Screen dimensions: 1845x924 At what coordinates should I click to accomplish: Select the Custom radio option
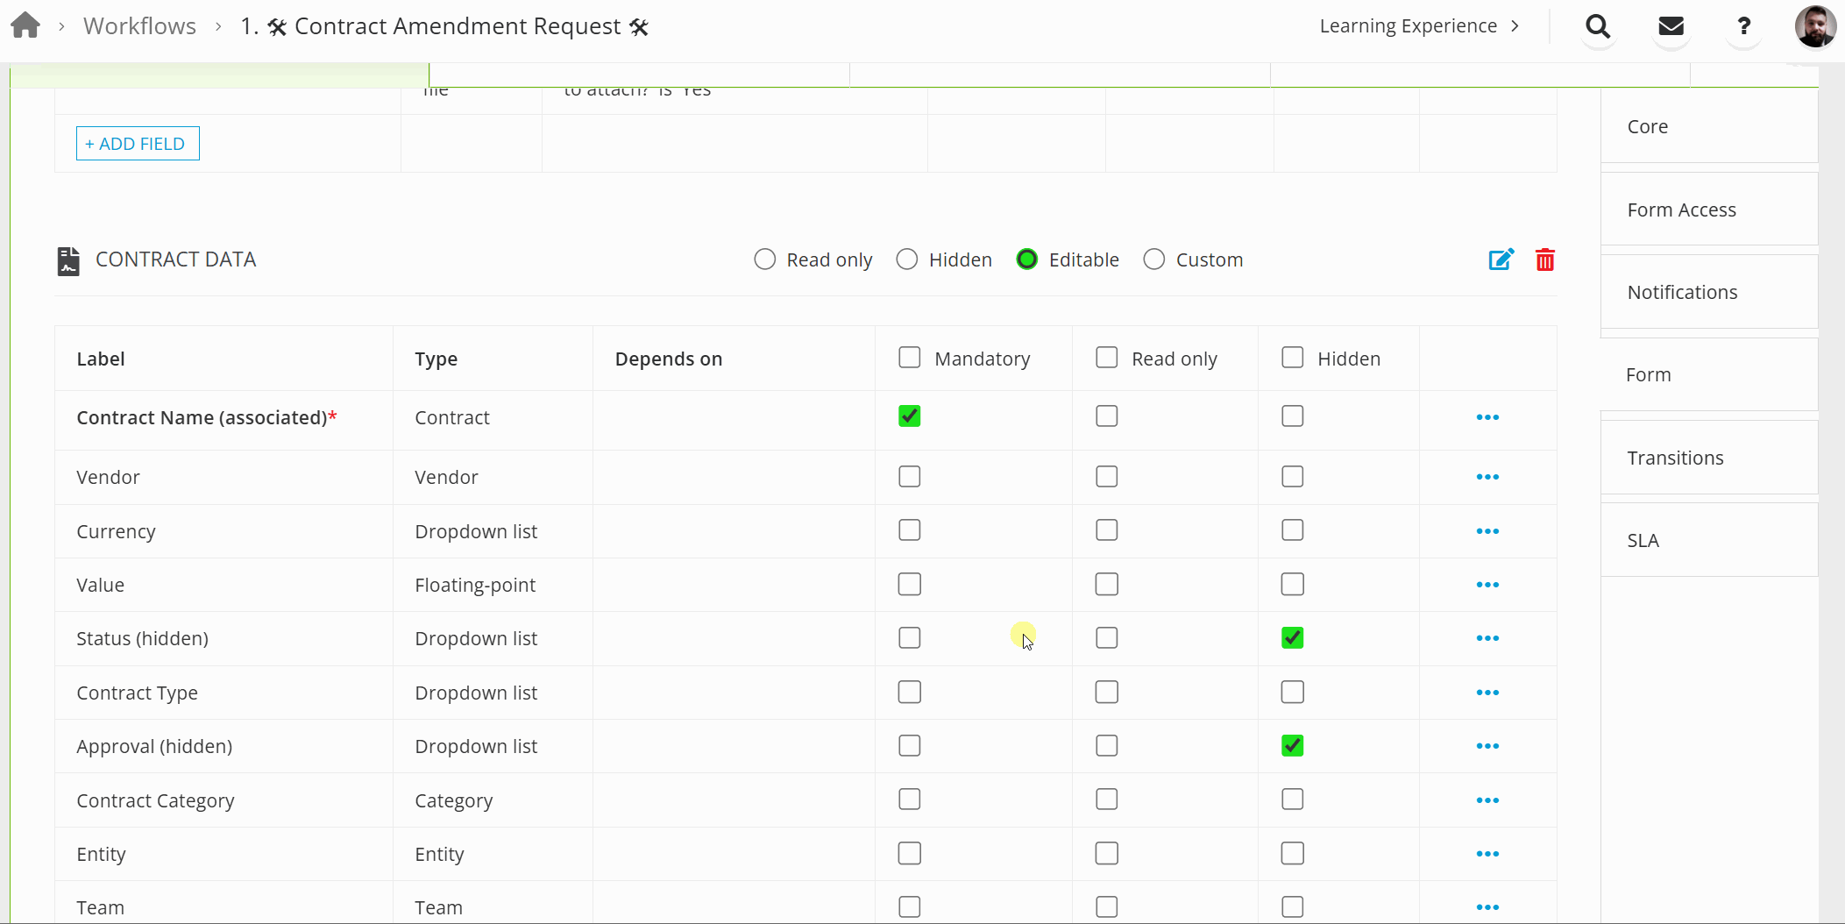click(1154, 259)
